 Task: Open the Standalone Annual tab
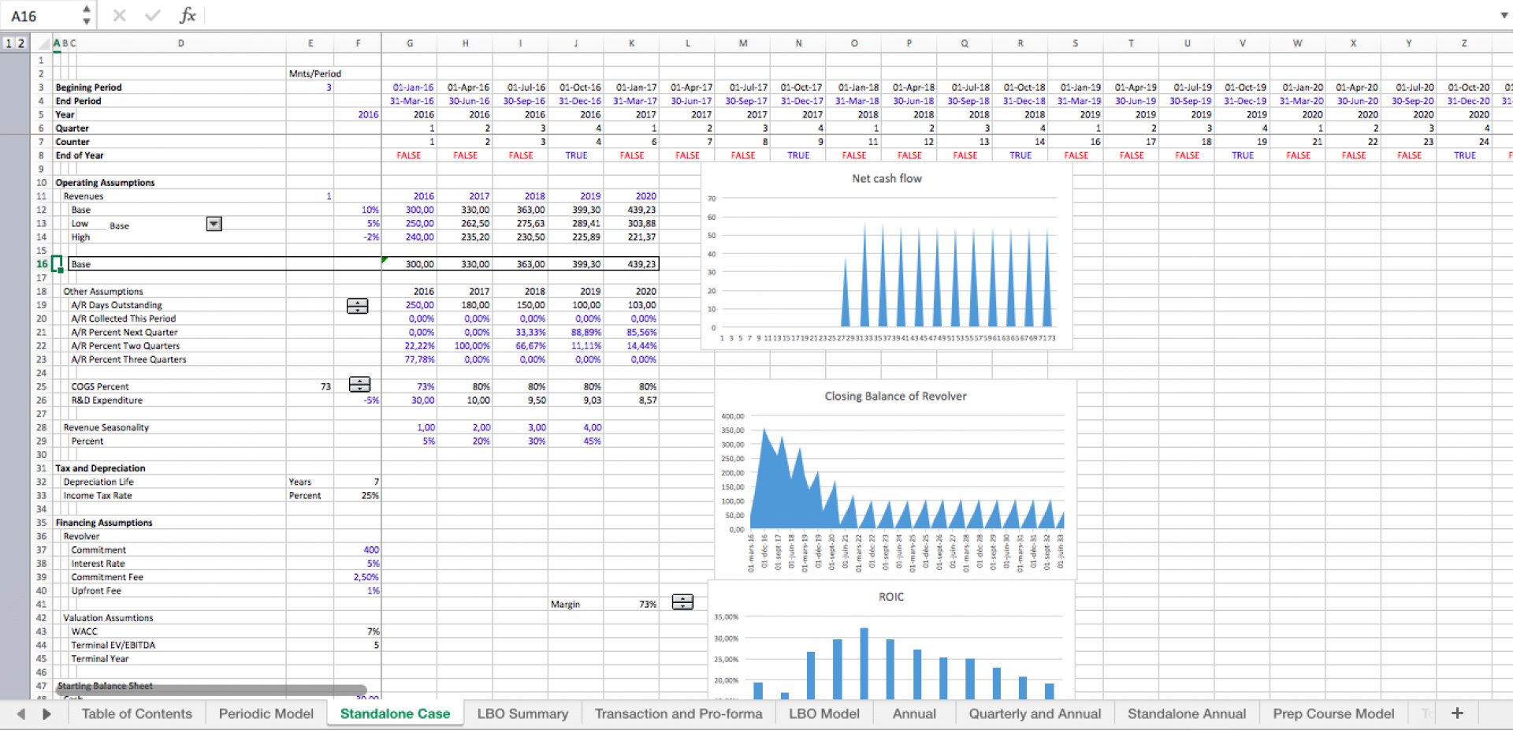(1187, 713)
